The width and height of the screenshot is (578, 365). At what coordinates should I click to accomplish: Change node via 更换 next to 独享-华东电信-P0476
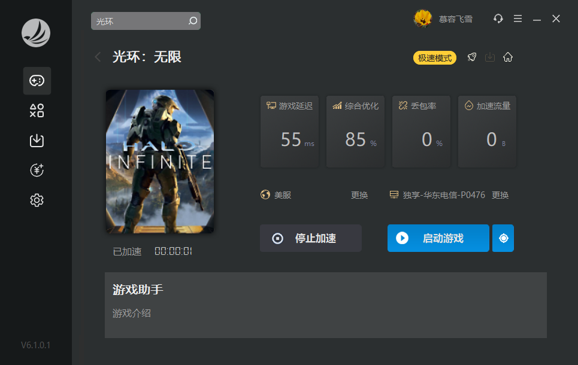500,195
